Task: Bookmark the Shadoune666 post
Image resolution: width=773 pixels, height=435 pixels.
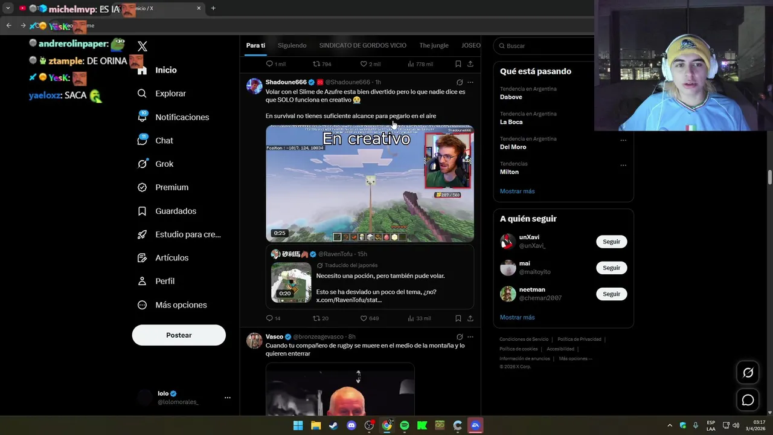Action: pos(458,318)
